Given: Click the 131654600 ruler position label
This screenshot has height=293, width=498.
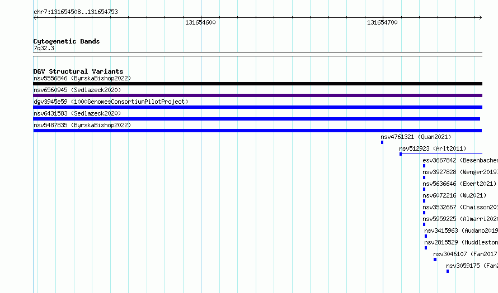Looking at the screenshot, I should 200,22.
